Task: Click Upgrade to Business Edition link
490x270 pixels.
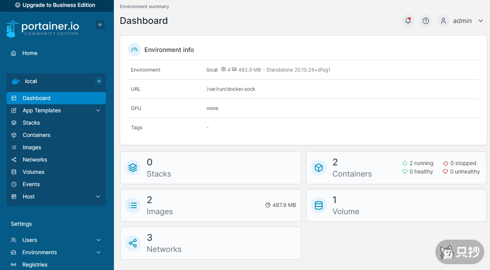Action: 55,5
